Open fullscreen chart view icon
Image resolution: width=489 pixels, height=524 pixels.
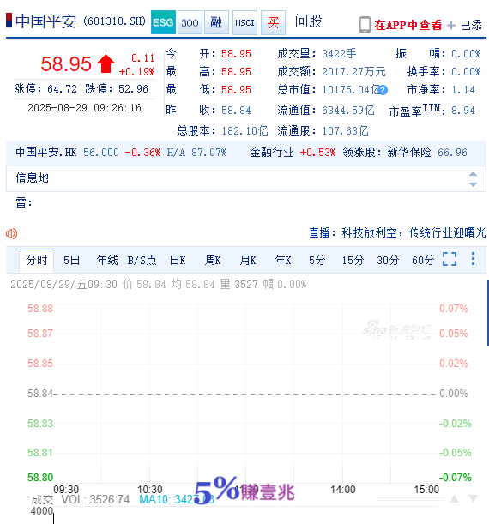450,259
